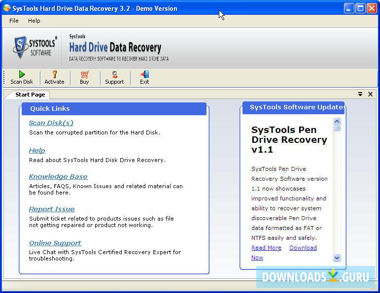
Task: Click the Buy shopping cart icon
Action: tap(85, 74)
